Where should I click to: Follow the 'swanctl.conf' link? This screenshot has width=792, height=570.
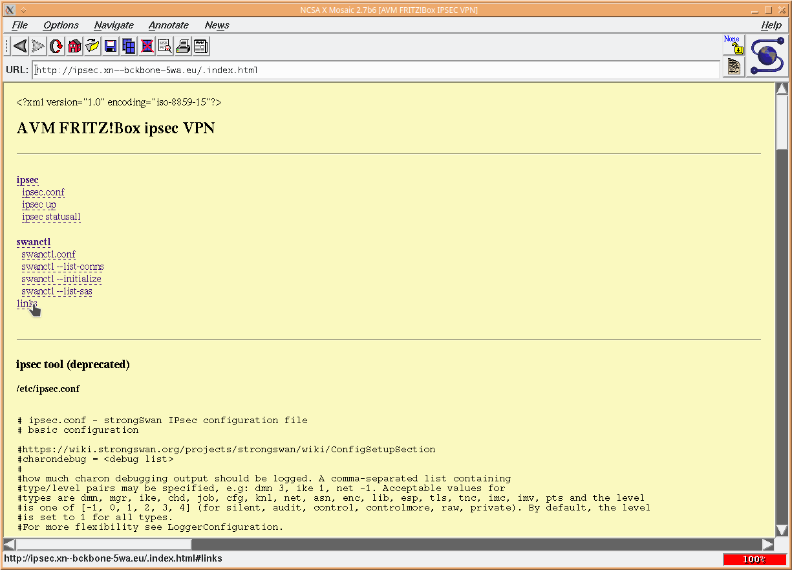48,254
